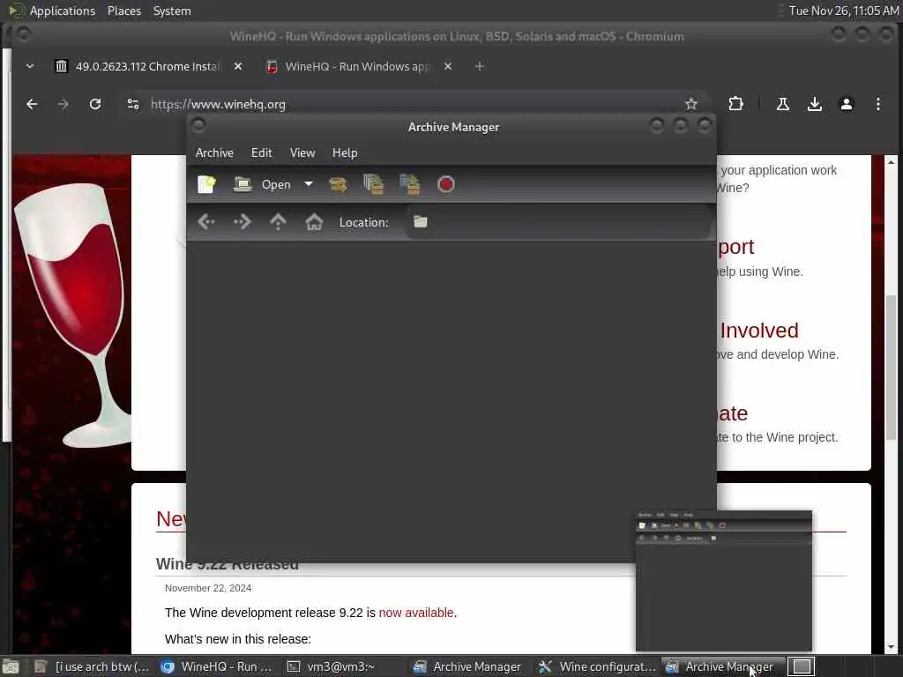
Task: Click the Archive Manager window preview thumbnail
Action: [x=724, y=581]
